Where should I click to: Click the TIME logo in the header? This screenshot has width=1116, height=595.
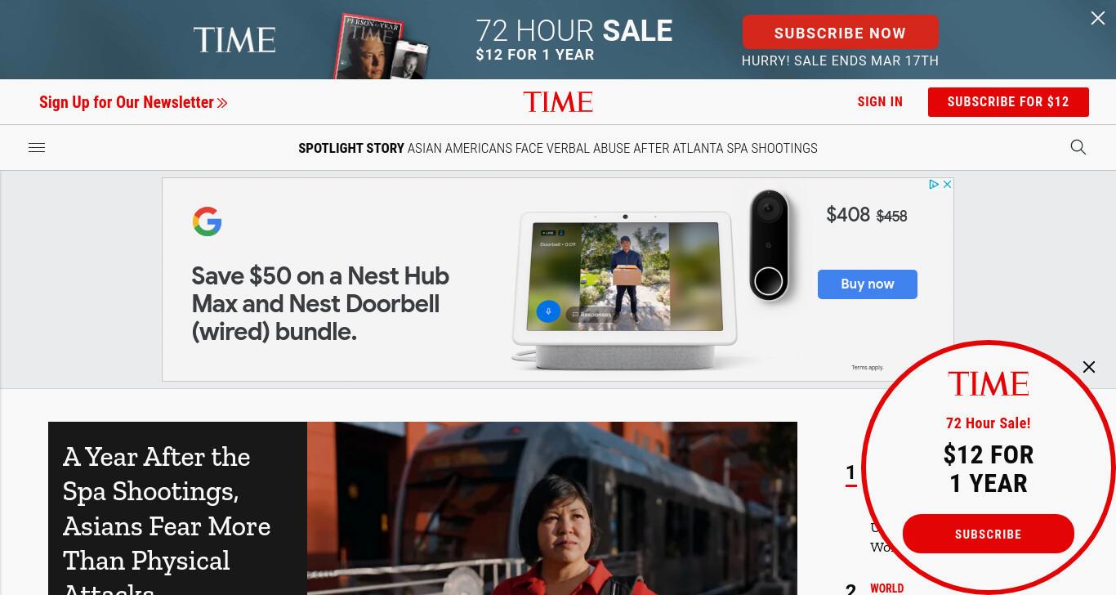pos(558,102)
